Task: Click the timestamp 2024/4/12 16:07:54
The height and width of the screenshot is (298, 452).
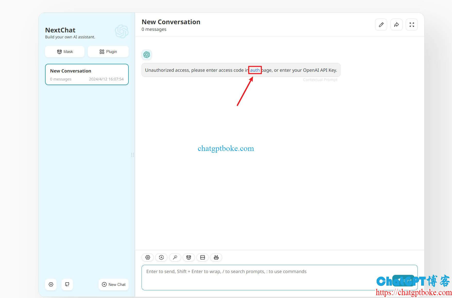Action: pyautogui.click(x=106, y=79)
